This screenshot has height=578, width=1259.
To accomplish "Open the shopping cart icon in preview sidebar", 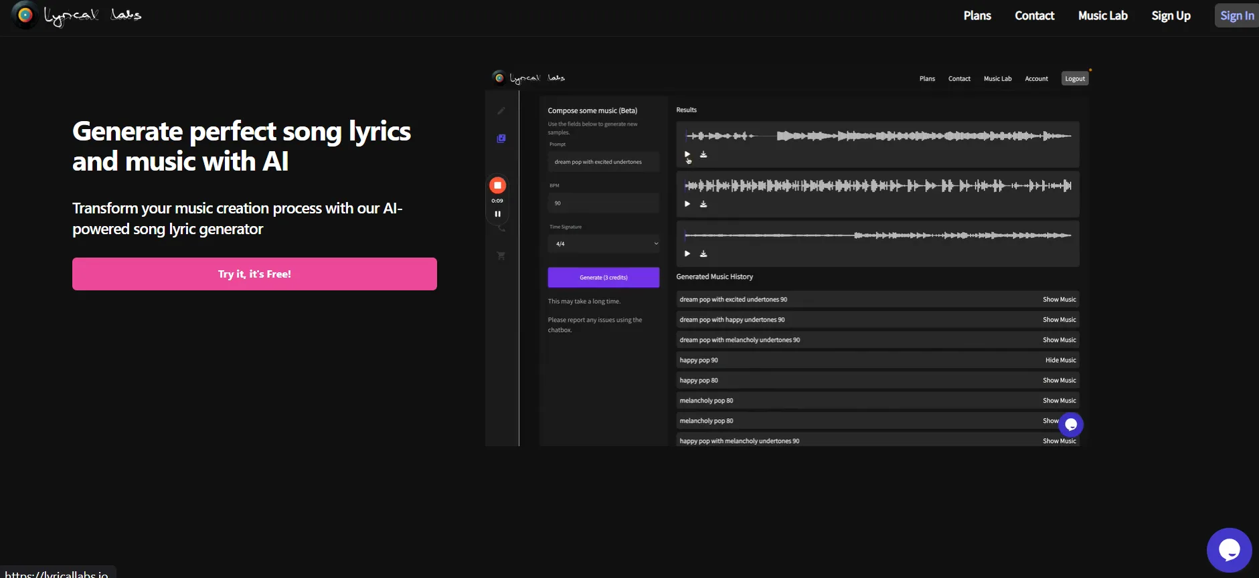I will [x=501, y=256].
